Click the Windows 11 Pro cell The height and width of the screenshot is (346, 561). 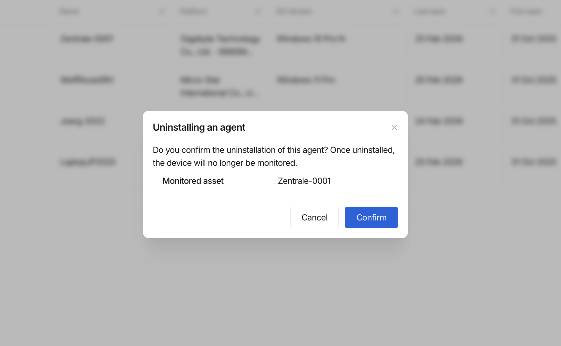306,80
